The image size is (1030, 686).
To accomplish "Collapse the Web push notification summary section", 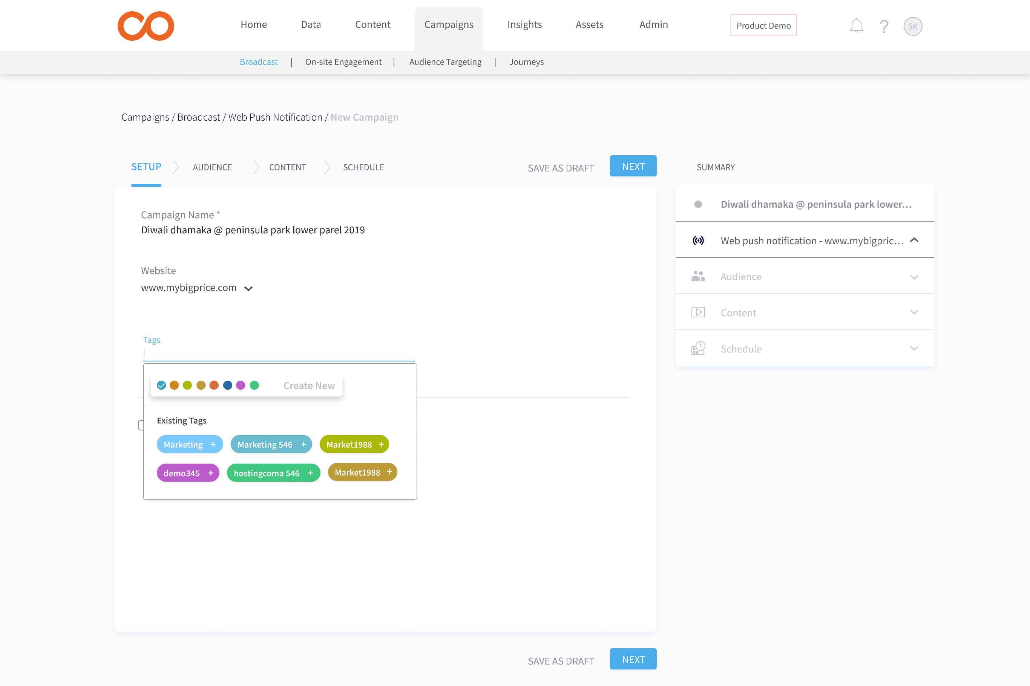I will pyautogui.click(x=914, y=240).
